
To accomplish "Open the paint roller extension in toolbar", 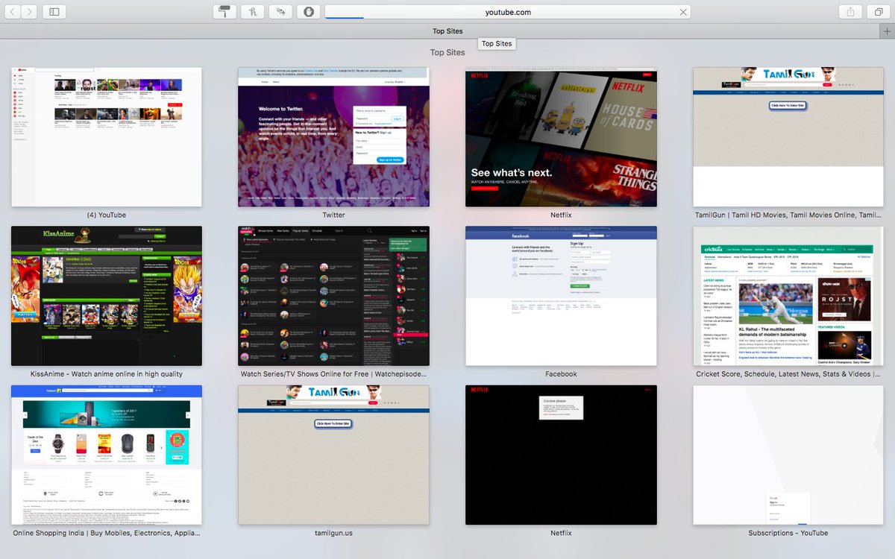I will 224,12.
